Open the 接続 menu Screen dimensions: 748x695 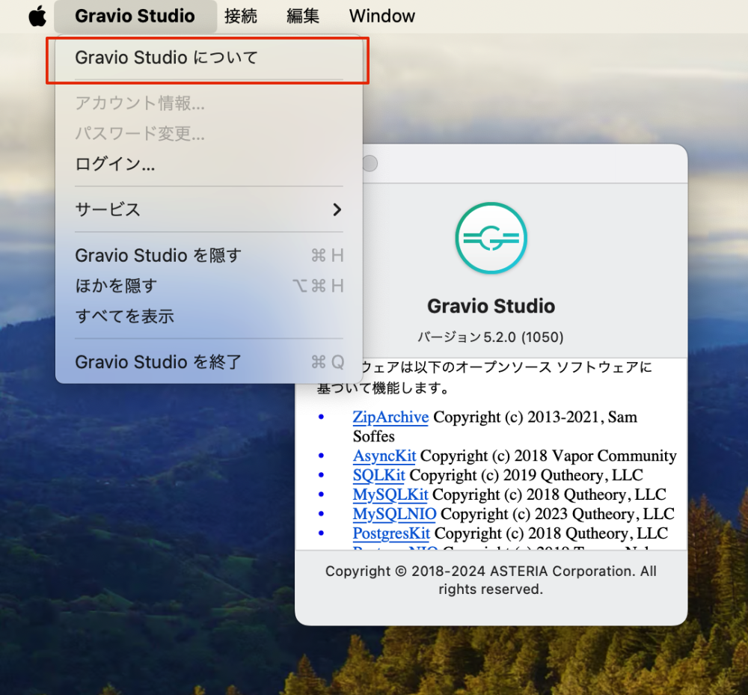click(241, 16)
